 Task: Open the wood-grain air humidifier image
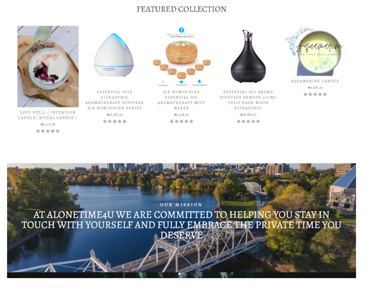click(x=181, y=57)
